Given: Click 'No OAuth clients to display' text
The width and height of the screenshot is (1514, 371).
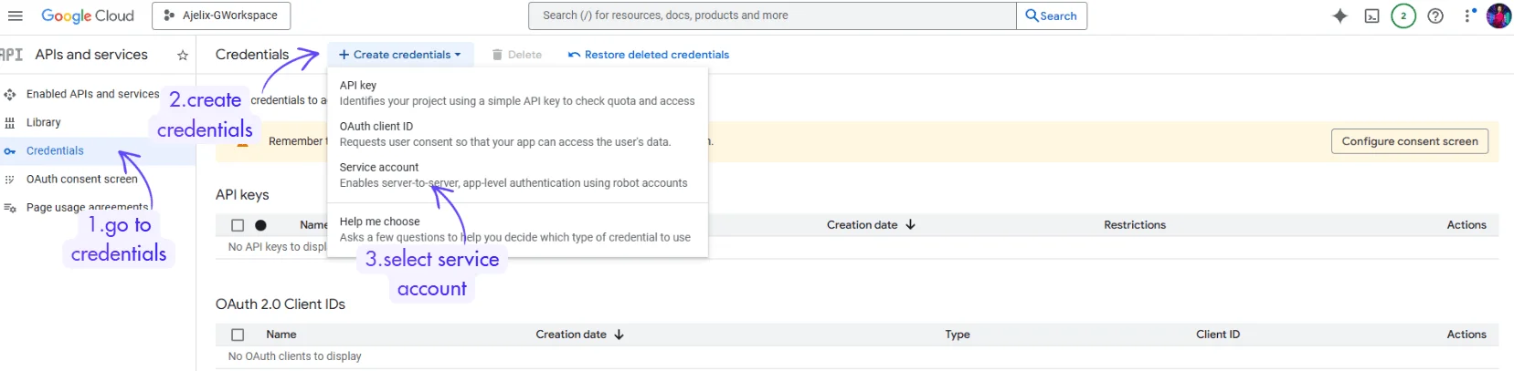Looking at the screenshot, I should [294, 356].
